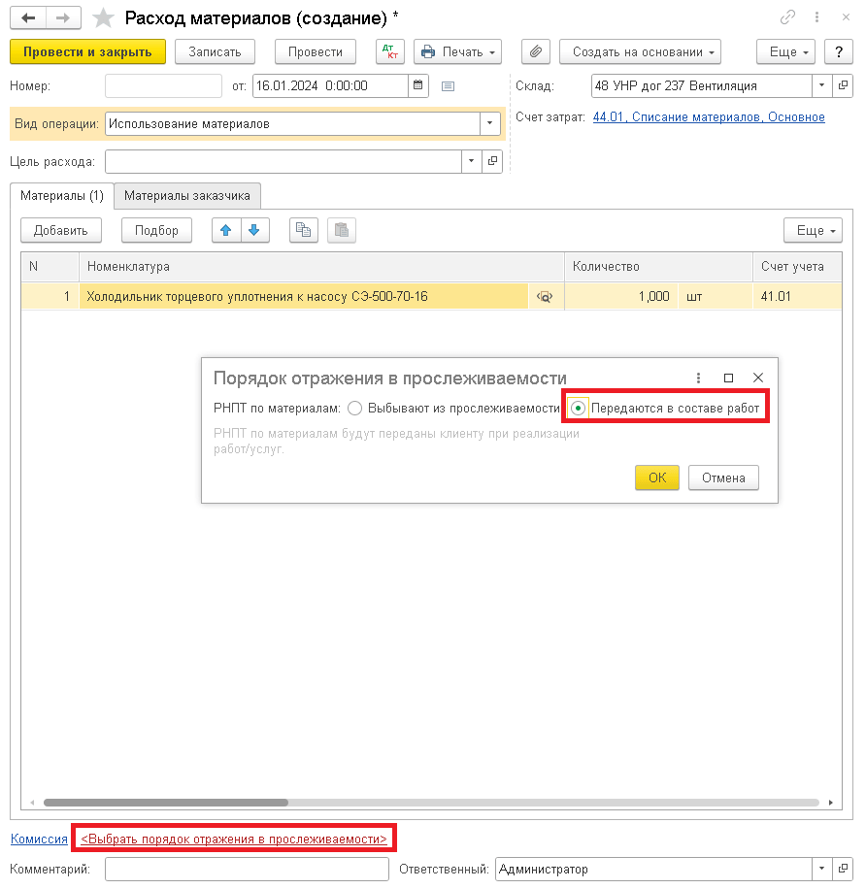Copy selected rows icon in table toolbar
The height and width of the screenshot is (889, 866).
pyautogui.click(x=304, y=230)
